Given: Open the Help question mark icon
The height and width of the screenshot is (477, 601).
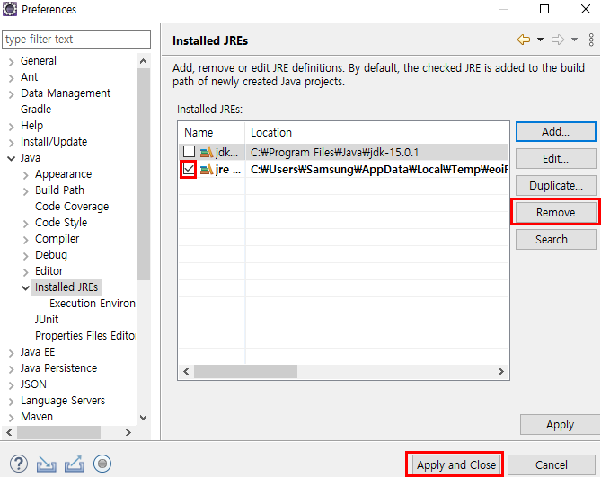Looking at the screenshot, I should (x=18, y=464).
